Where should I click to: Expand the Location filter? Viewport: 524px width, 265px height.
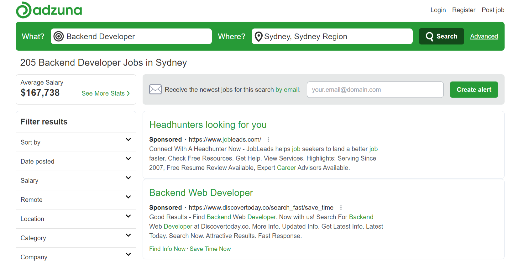click(76, 219)
